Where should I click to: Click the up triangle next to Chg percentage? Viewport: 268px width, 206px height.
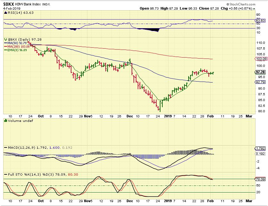[x=254, y=9]
